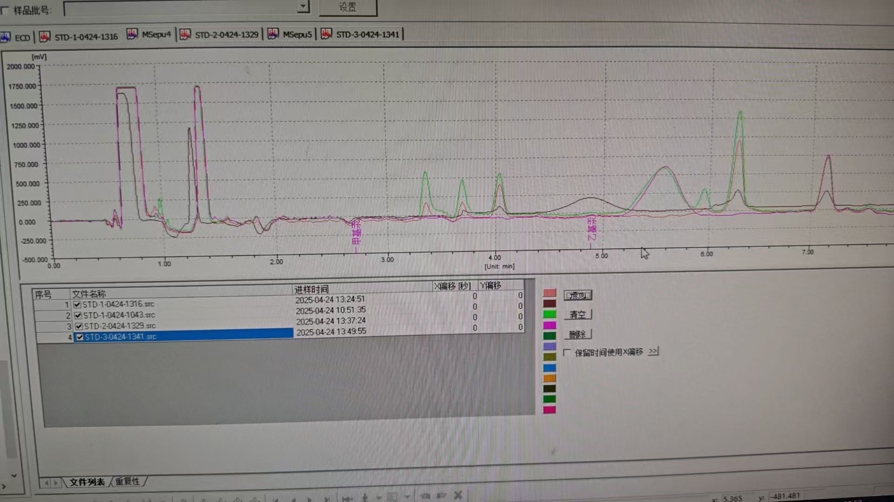
Task: Enable 保留时间使用X偏移 checkbox
Action: [x=567, y=353]
